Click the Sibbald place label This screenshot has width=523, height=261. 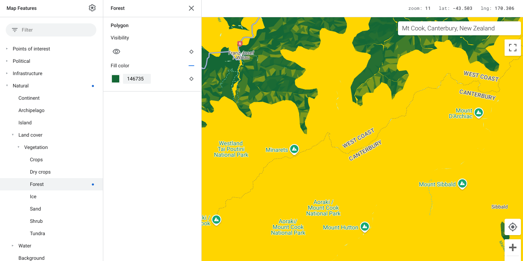500,207
